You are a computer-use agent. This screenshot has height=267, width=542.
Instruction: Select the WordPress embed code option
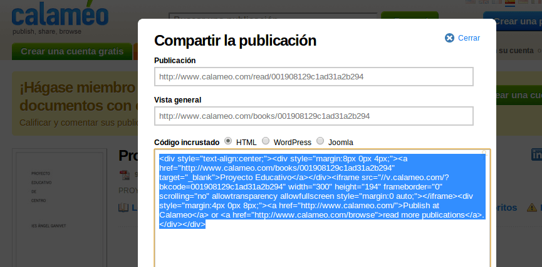tap(266, 141)
